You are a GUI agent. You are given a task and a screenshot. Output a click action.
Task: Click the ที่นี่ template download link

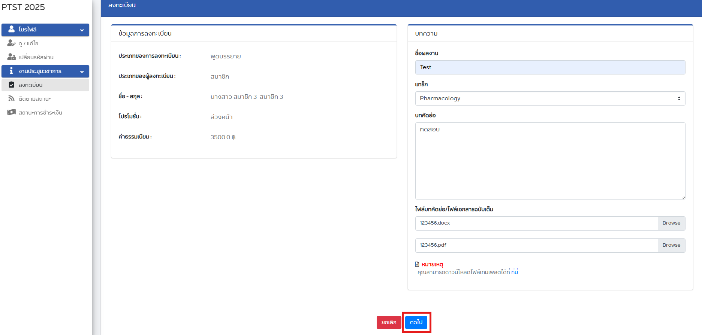point(514,272)
